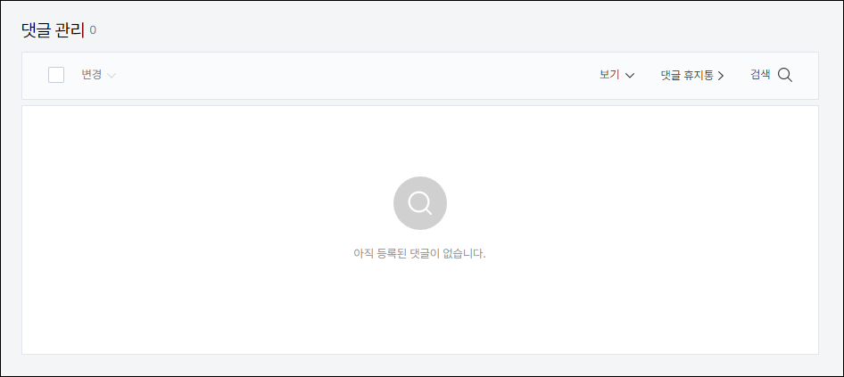Click the empty toolbar space between 변경 and 보기
The image size is (844, 377).
[355, 75]
